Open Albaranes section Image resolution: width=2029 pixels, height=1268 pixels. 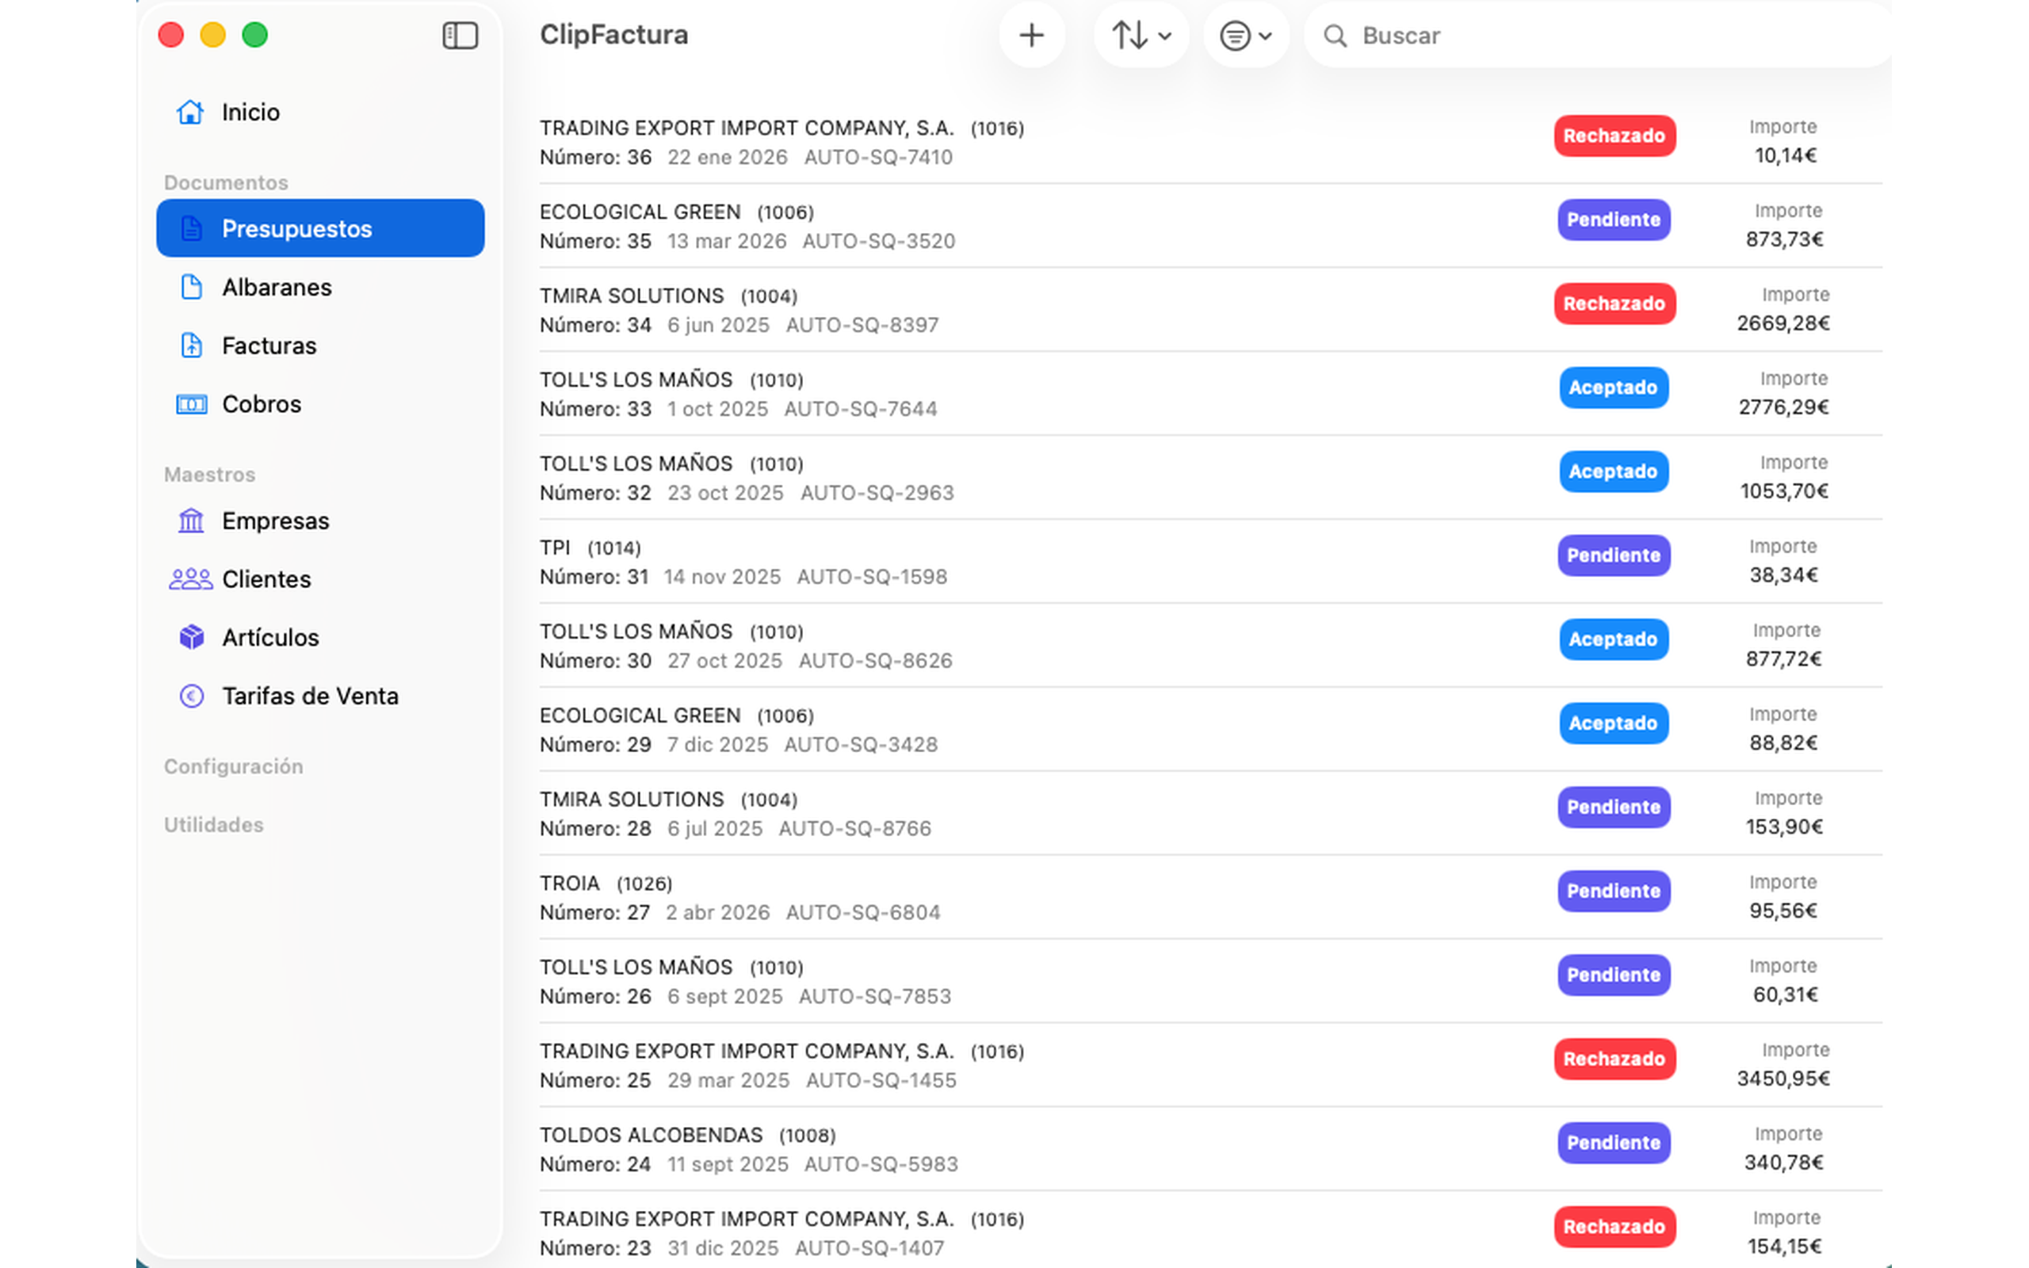tap(320, 287)
